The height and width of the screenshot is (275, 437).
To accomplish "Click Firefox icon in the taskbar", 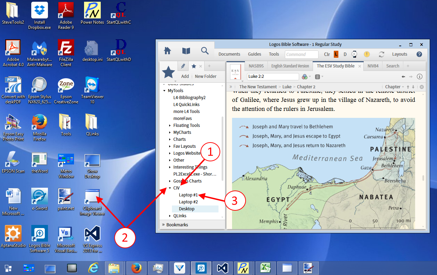I will (136, 268).
